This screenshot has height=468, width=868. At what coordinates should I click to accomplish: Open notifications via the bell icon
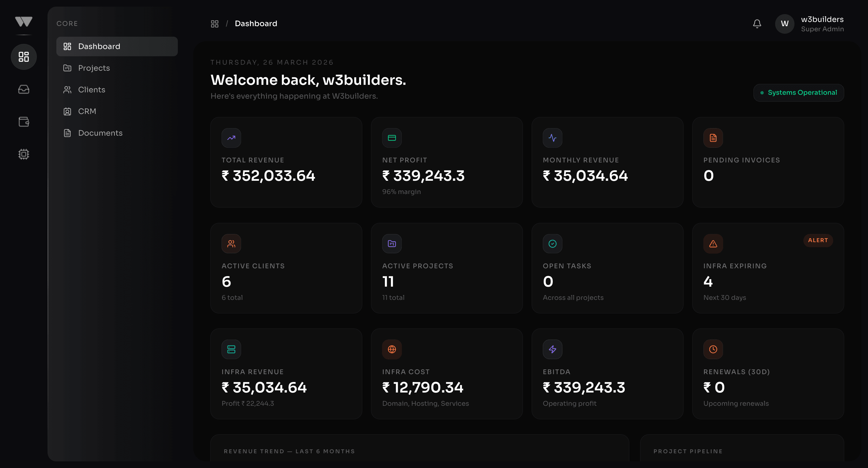(x=756, y=23)
